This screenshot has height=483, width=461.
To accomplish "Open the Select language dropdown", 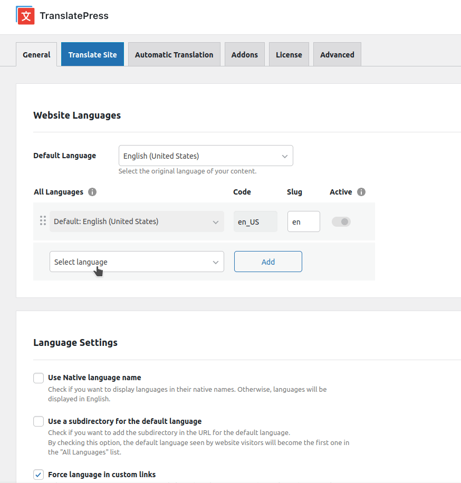I will (137, 262).
